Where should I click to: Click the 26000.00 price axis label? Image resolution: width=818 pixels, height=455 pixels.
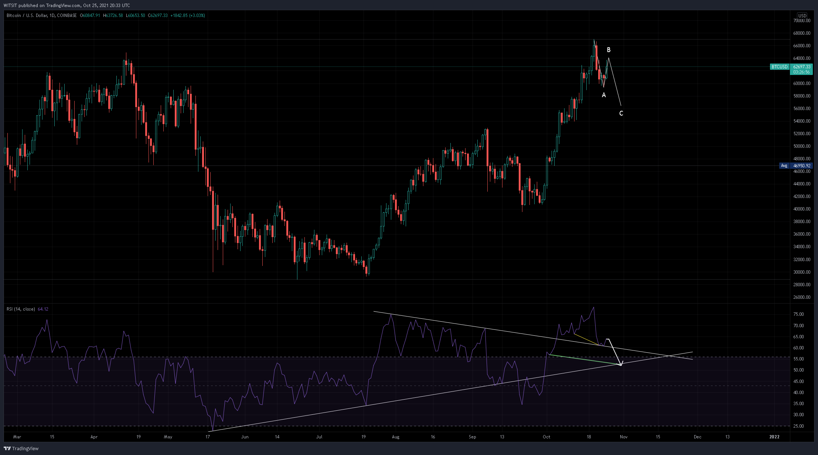[802, 297]
